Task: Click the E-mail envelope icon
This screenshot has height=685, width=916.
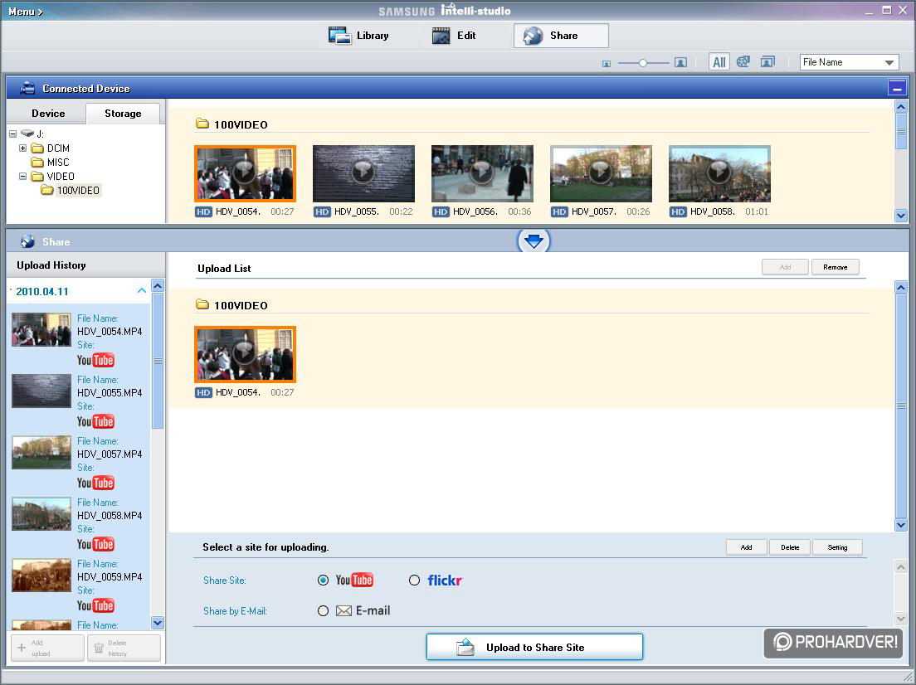Action: (x=344, y=611)
